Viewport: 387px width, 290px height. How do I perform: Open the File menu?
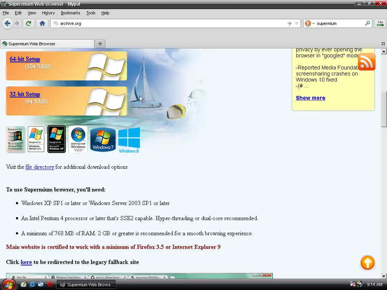click(x=6, y=13)
